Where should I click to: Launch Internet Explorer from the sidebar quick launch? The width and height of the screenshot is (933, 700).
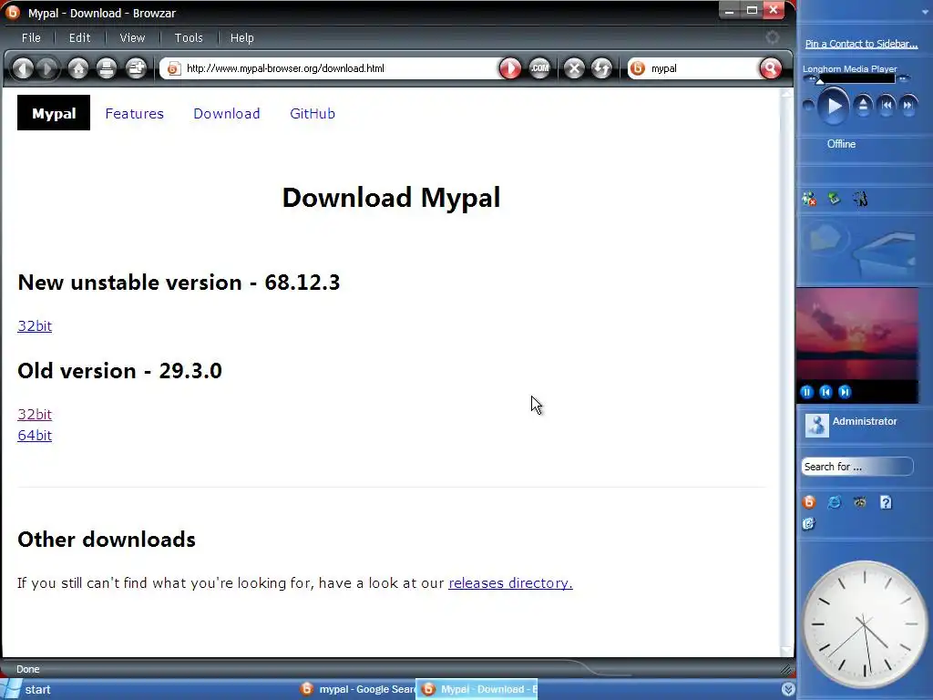point(835,502)
